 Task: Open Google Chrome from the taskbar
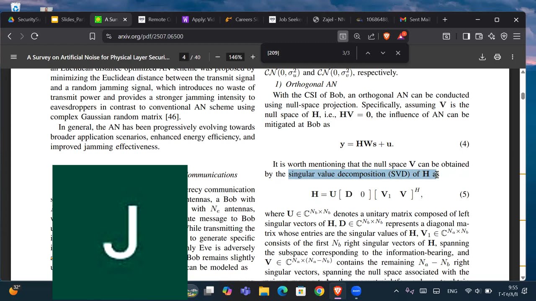click(319, 291)
